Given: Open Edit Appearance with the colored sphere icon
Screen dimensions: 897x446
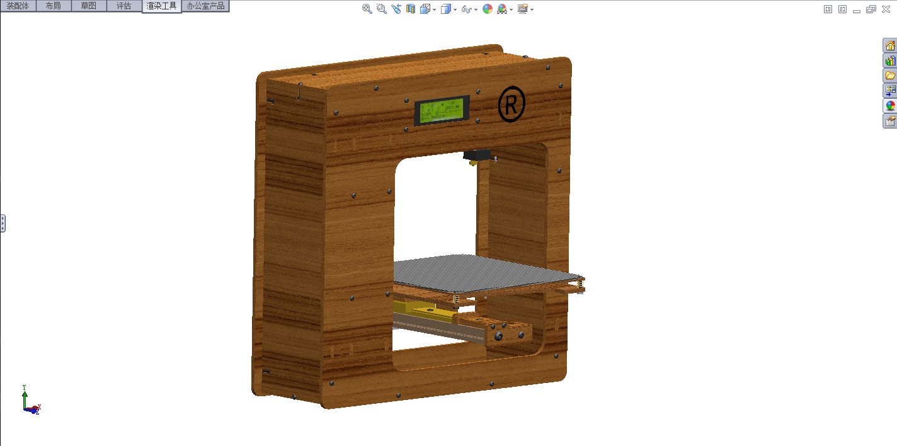Looking at the screenshot, I should [487, 9].
